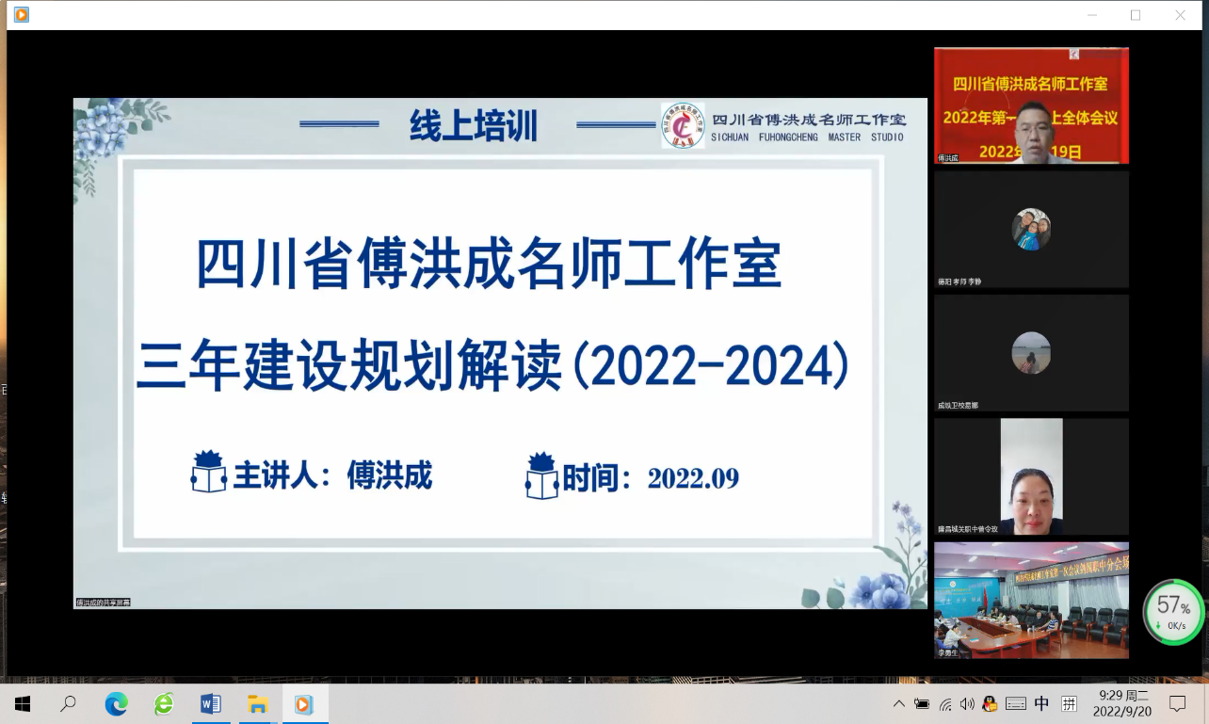Click the video player taskbar icon
The width and height of the screenshot is (1209, 724).
tap(304, 703)
